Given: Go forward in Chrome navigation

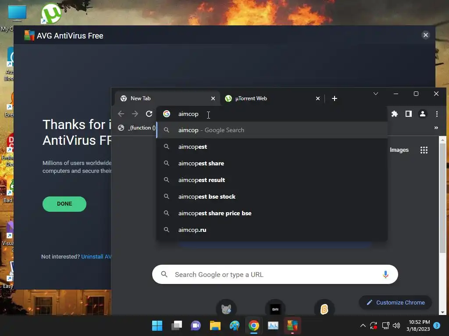Looking at the screenshot, I should click(x=135, y=114).
